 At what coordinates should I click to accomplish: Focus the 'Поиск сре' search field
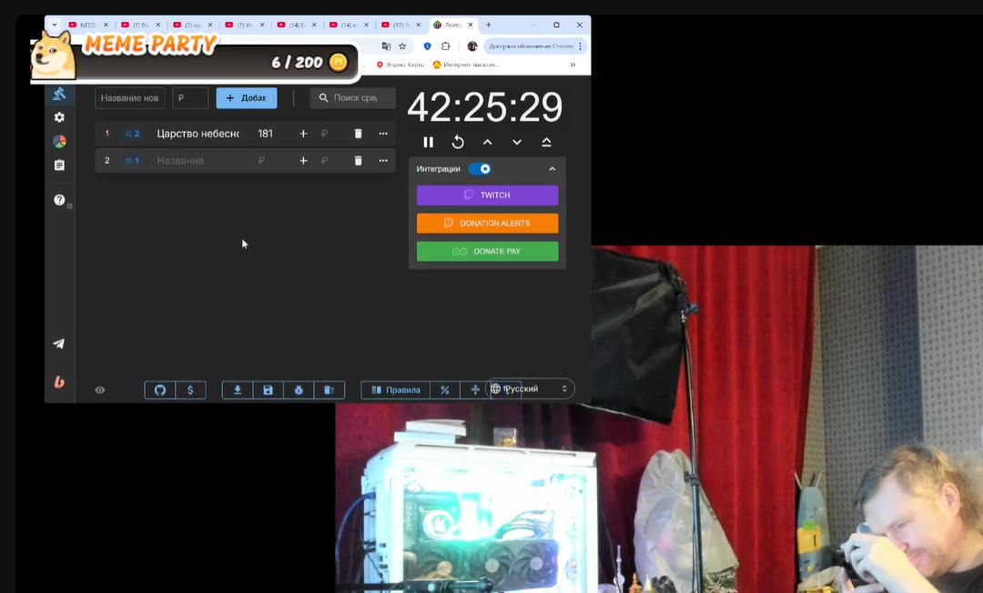point(353,98)
